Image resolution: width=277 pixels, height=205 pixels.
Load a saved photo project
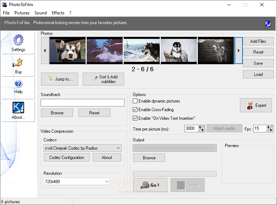pos(258,74)
